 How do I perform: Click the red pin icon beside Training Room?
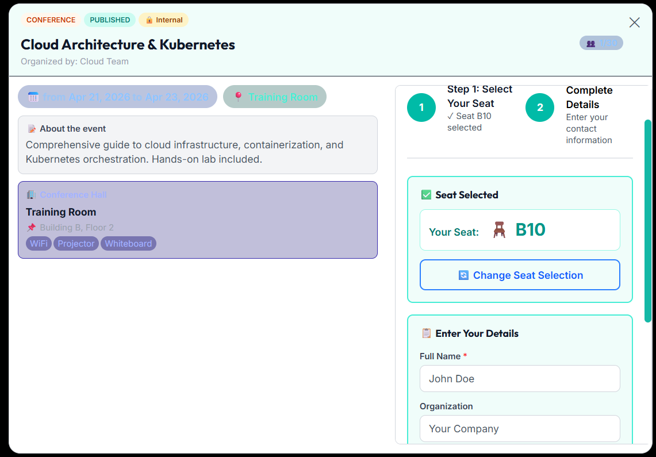point(238,97)
